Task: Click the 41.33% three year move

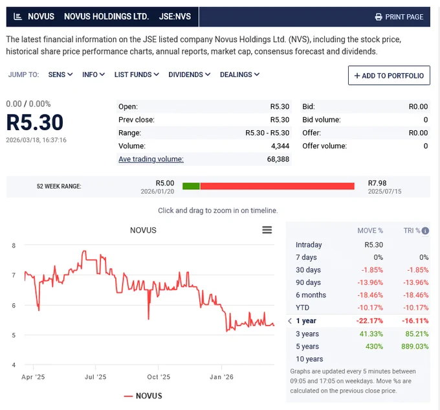Action: pyautogui.click(x=371, y=334)
